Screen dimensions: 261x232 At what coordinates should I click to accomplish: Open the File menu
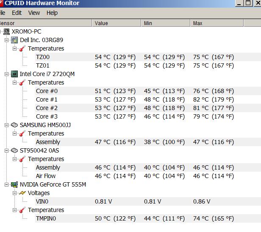point(3,13)
